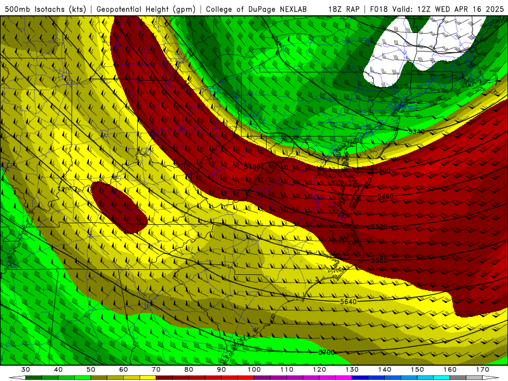This screenshot has height=381, width=508.
Task: Click the eastern 5460 label offshore
Action: pos(385,196)
